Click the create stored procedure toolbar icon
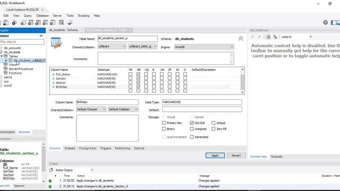Image resolution: width=340 pixels, height=191 pixels. (45, 22)
